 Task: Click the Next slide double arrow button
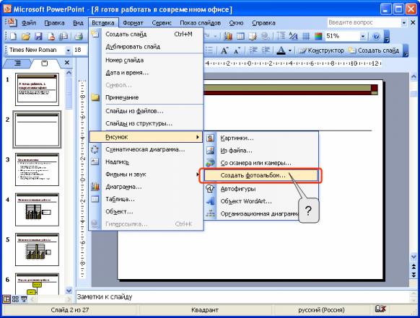[414, 275]
